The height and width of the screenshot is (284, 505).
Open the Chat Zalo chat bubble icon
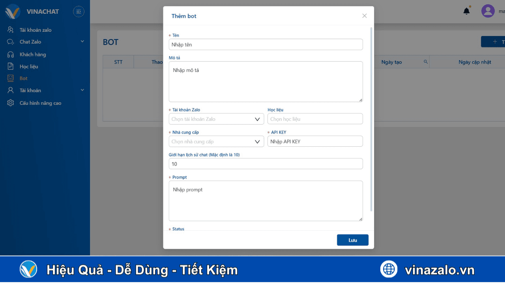coord(11,41)
